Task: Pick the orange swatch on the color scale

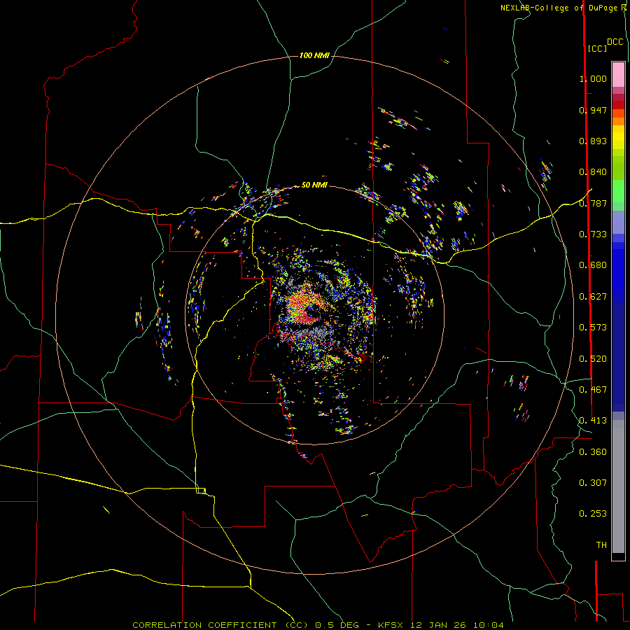Action: [618, 121]
